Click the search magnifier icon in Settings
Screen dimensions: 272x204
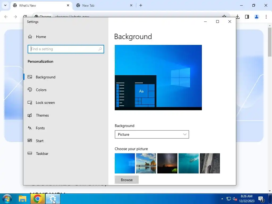[x=100, y=49]
